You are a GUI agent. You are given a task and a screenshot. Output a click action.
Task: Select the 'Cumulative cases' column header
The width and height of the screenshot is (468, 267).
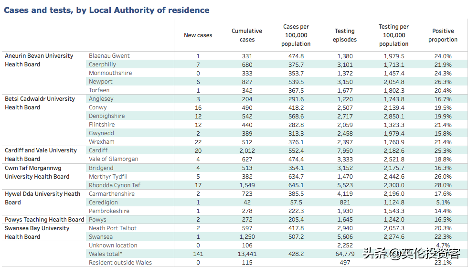247,35
